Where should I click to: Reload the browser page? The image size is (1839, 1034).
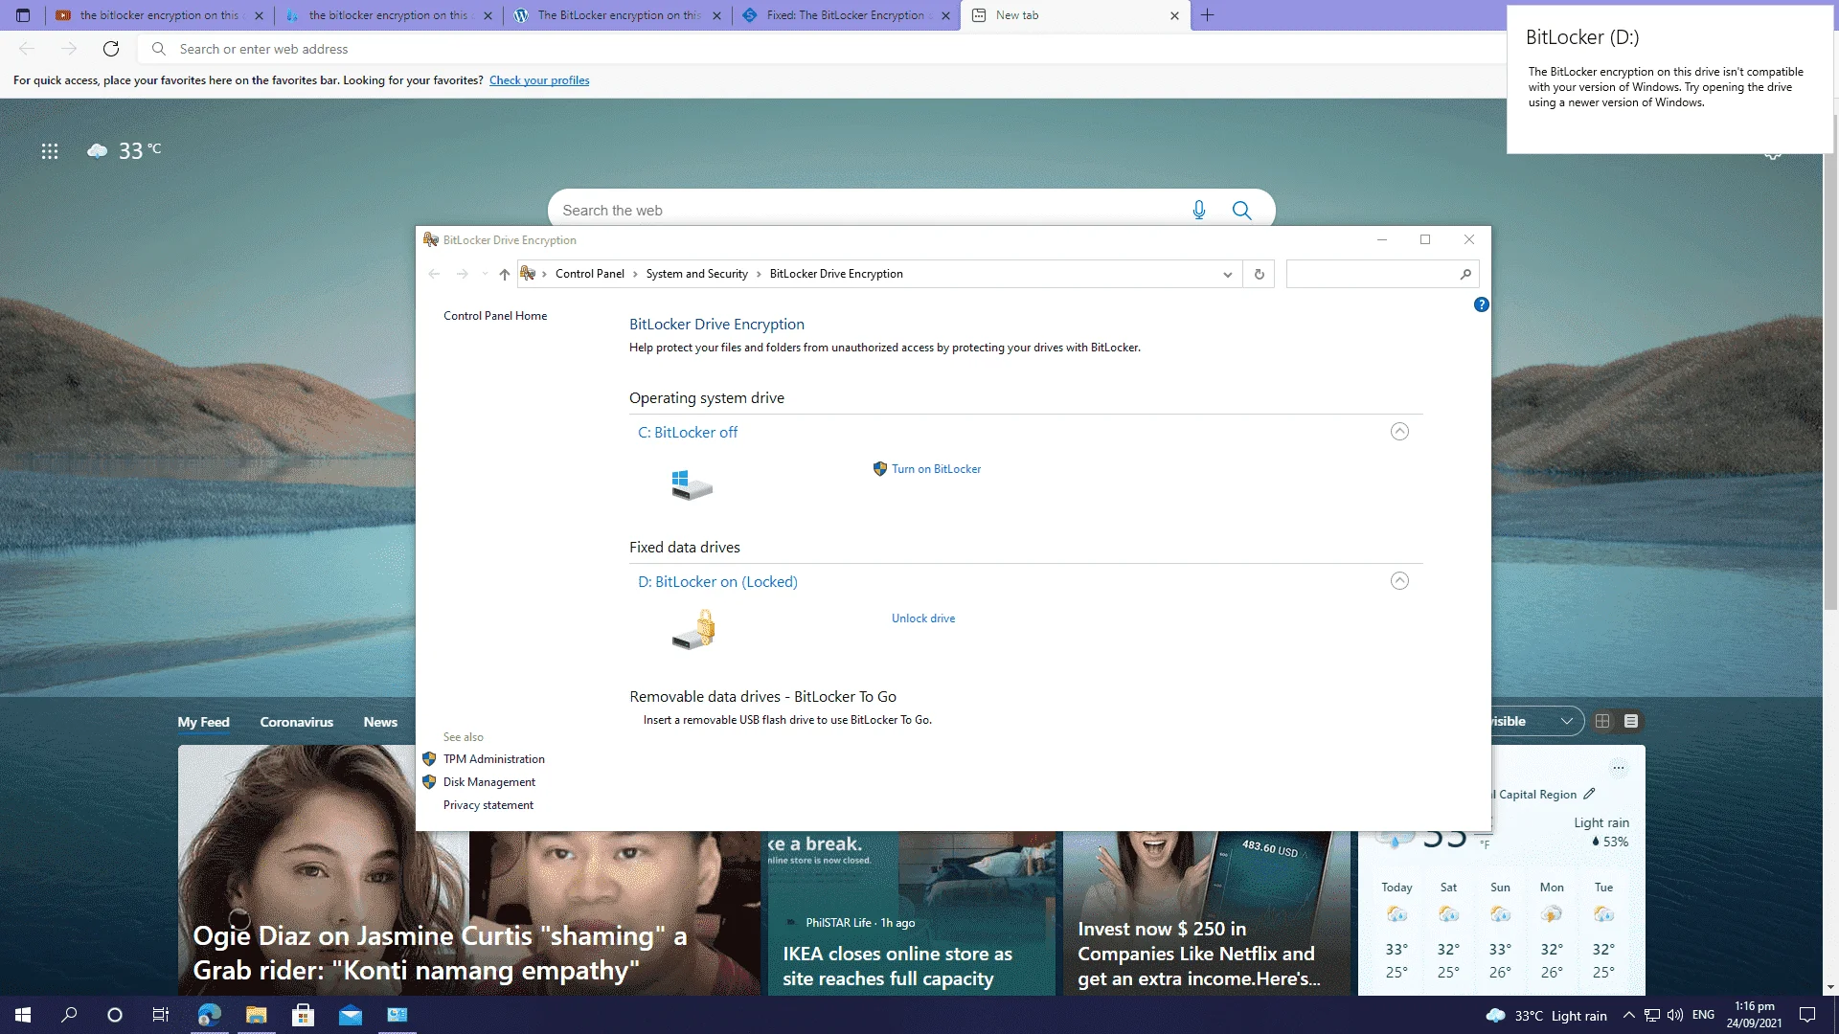tap(111, 49)
